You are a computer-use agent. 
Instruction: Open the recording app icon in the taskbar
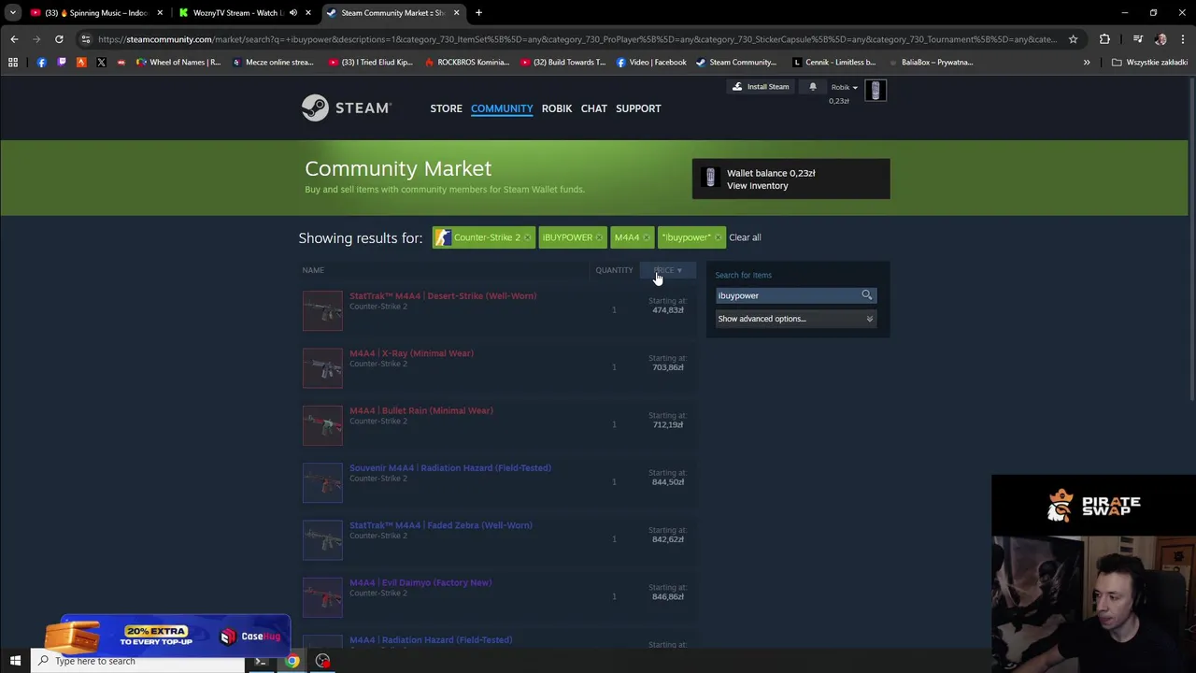click(x=322, y=661)
